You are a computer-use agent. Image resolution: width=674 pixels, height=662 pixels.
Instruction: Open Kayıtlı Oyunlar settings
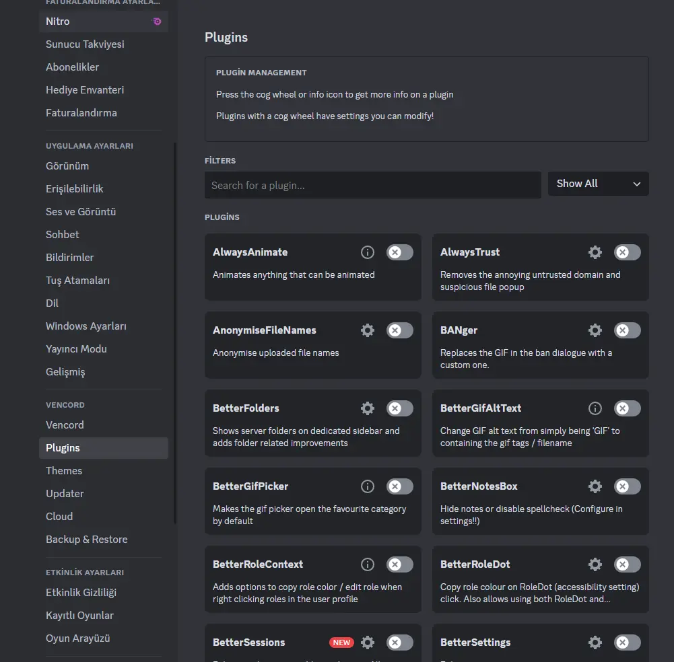103,615
